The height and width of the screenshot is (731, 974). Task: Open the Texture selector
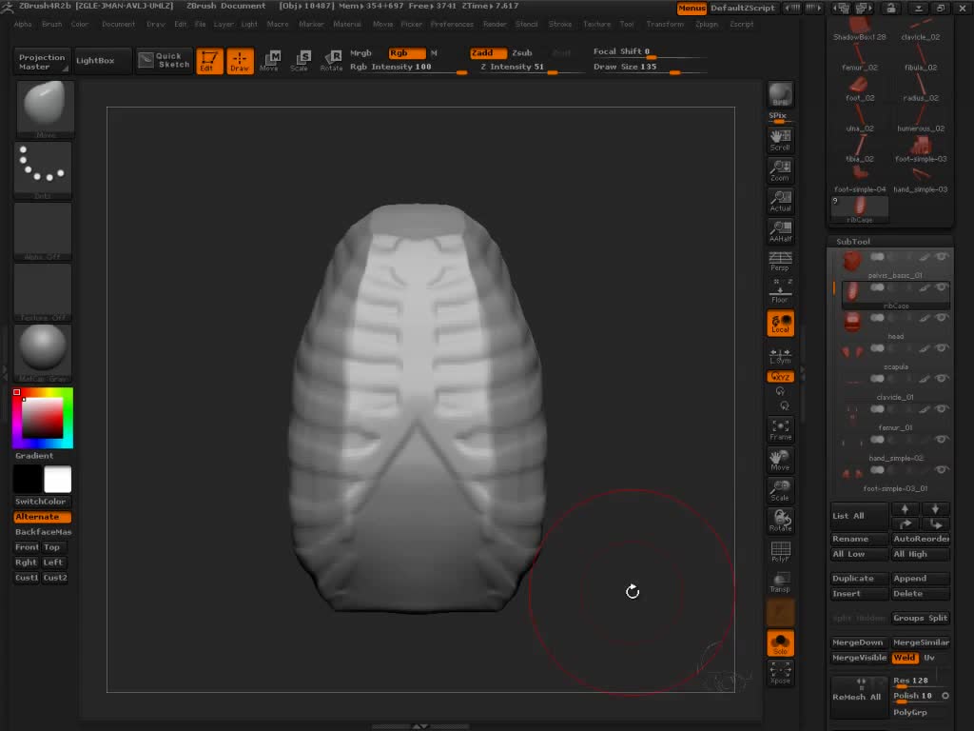click(44, 291)
